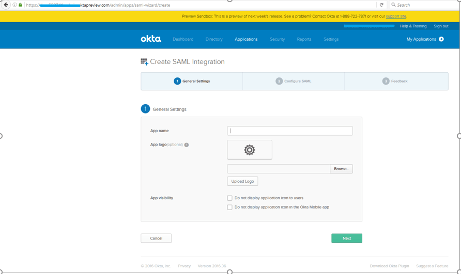Click the Okta logo
Viewport: 461px width, 274px height.
151,39
